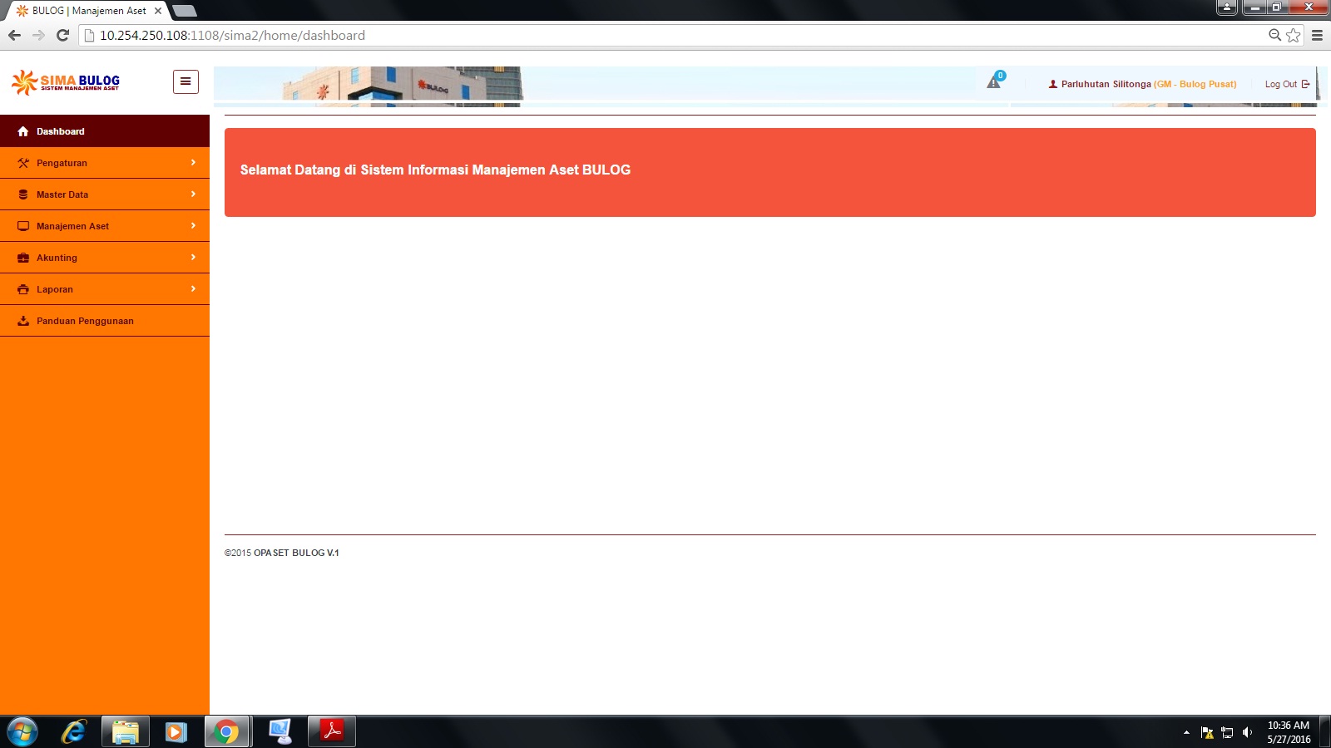Screen dimensions: 1331x748
Task: Bookmark this page with star icon
Action: tap(1294, 35)
